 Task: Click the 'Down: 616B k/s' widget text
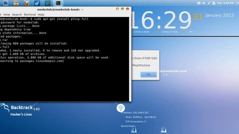pyautogui.click(x=134, y=117)
